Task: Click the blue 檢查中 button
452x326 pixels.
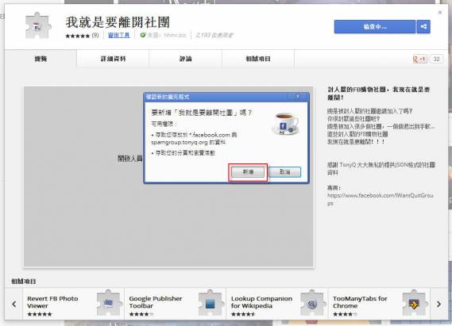Action: coord(375,27)
